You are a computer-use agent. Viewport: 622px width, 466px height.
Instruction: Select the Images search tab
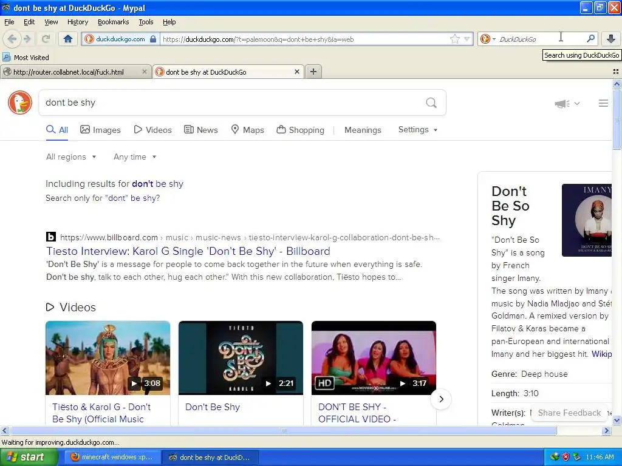100,130
